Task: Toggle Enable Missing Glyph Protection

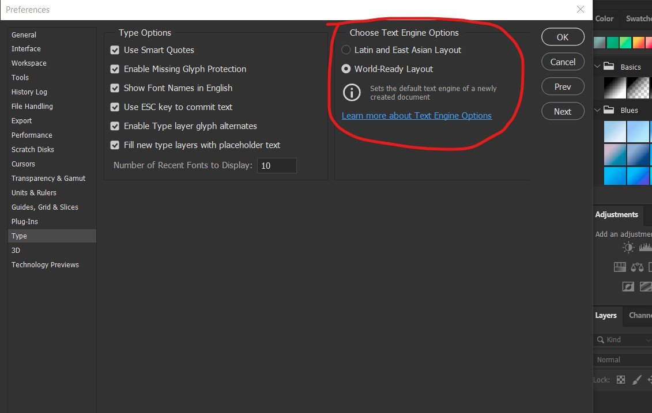Action: pyautogui.click(x=115, y=69)
